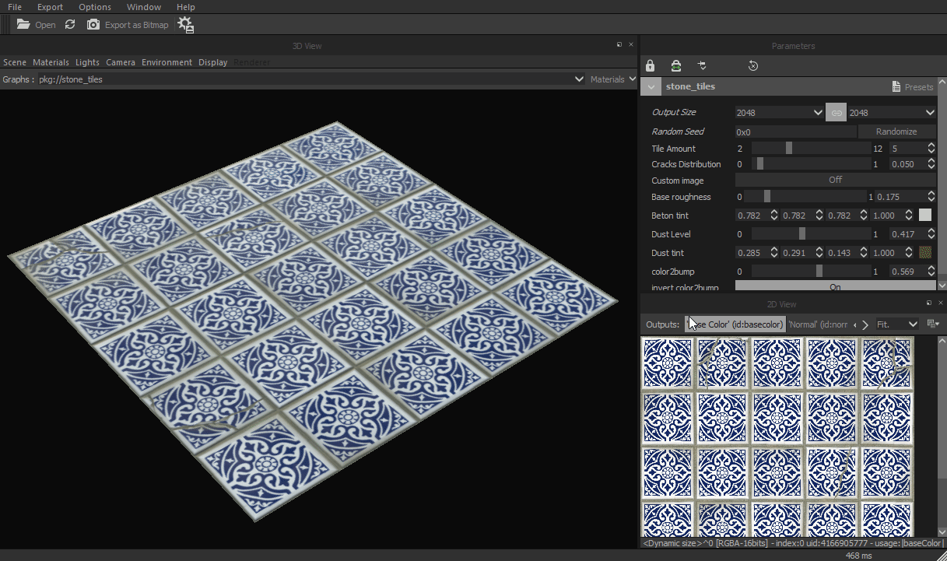Select the 'Normal' output tab

[x=817, y=324]
